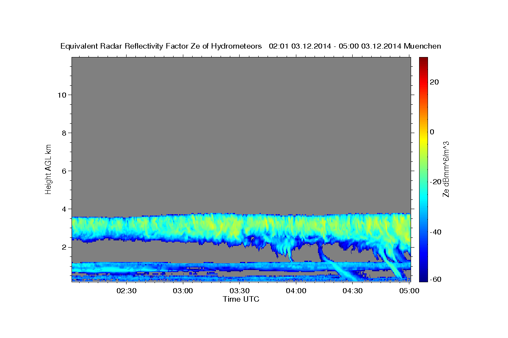Click the dark blue bottom of the colorbar
This screenshot has width=508, height=338.
423,279
